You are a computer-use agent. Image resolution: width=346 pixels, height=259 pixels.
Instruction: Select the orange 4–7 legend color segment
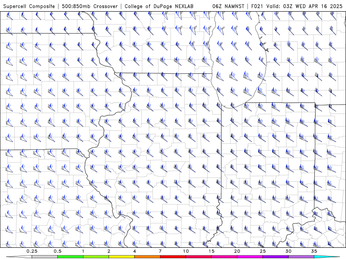(x=147, y=257)
